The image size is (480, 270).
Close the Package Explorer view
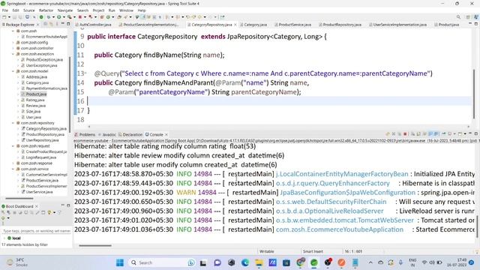click(37, 25)
